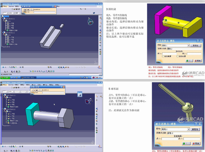Viewport: 205px width, 152px height.
Task: Click floating DMU kinematics icon in bottom window
Action: (80, 95)
